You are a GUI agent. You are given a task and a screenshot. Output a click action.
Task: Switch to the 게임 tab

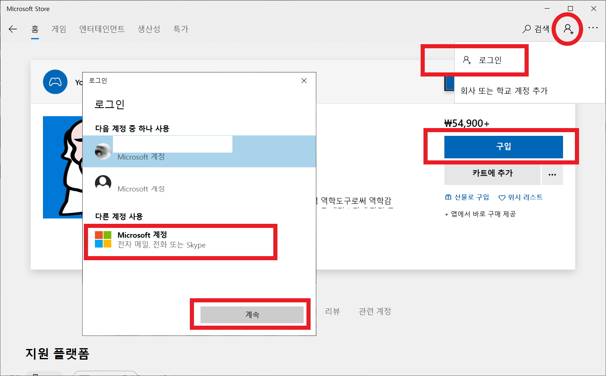tap(59, 29)
